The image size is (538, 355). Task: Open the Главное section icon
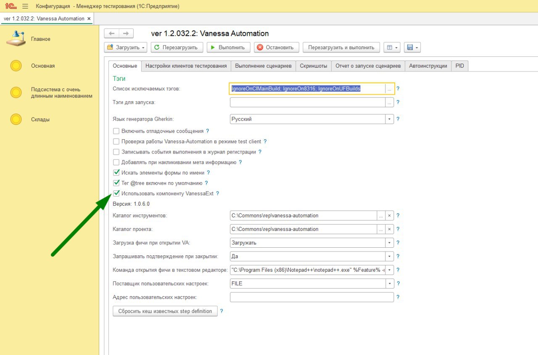pos(16,39)
